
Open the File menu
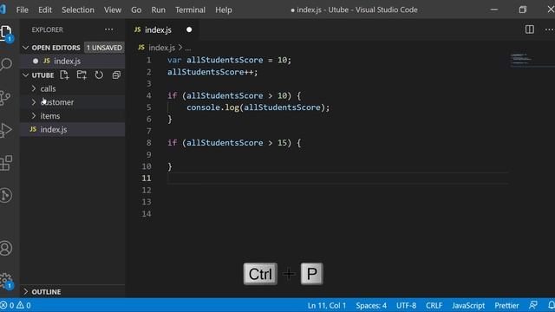[x=23, y=10]
